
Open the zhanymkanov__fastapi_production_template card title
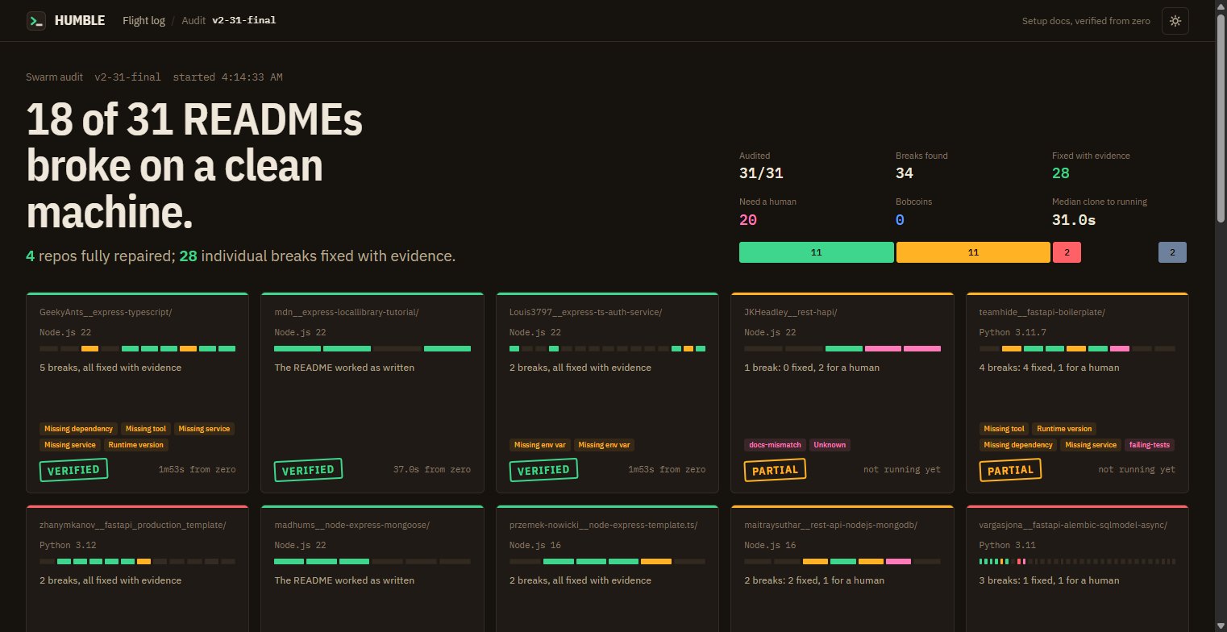[x=133, y=525]
